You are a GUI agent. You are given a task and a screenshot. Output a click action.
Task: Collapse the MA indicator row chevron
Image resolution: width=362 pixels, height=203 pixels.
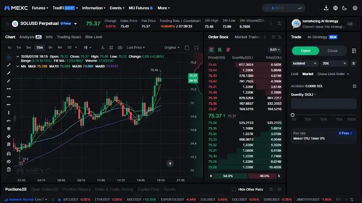[17, 66]
